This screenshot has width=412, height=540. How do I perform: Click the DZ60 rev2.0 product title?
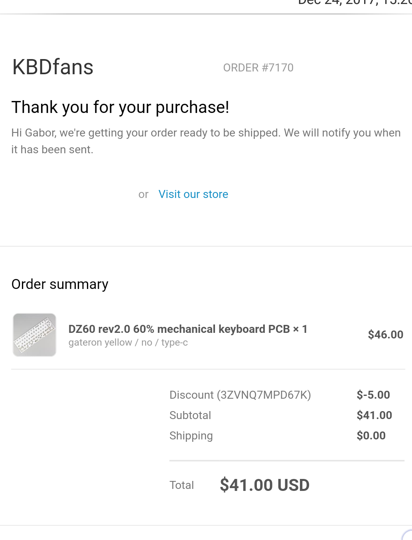[x=188, y=329]
